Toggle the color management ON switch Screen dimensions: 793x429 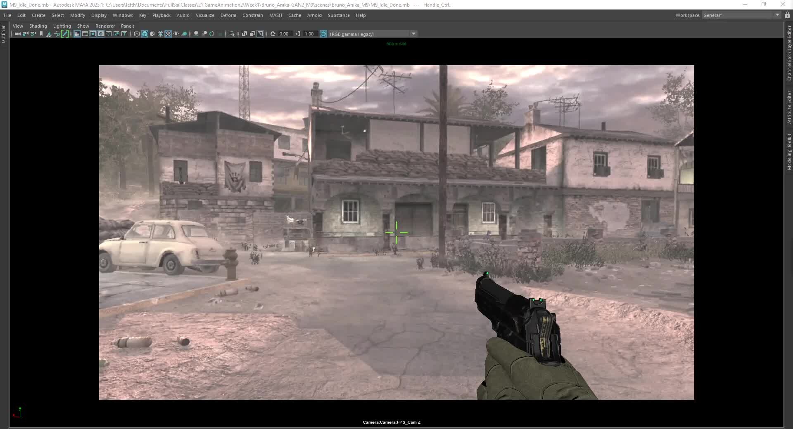(323, 34)
